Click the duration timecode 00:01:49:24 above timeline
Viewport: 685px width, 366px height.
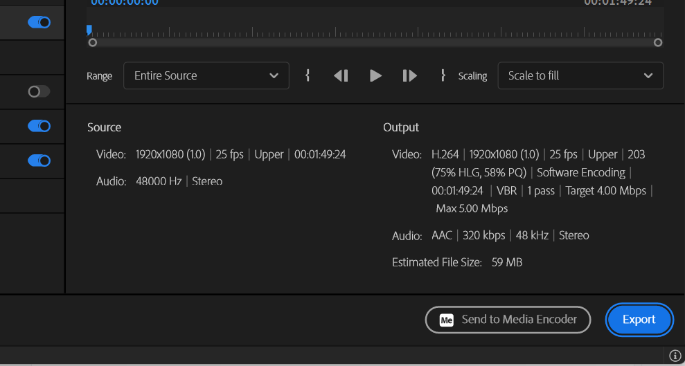point(618,3)
